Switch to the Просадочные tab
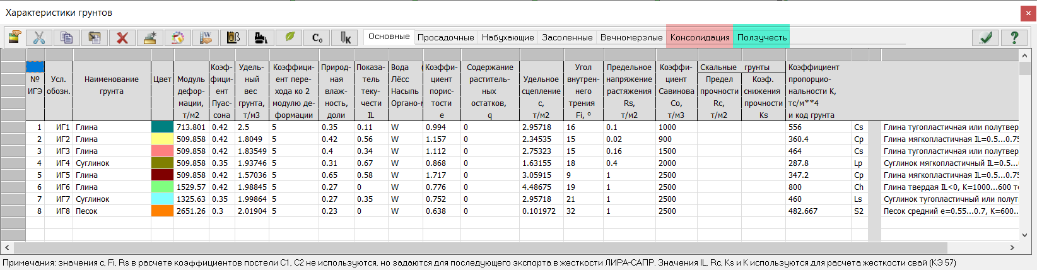 pos(445,38)
